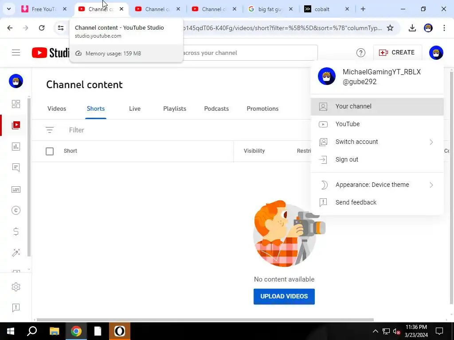This screenshot has height=340, width=454.
Task: Open the Chrome three-dot menu
Action: [x=444, y=28]
